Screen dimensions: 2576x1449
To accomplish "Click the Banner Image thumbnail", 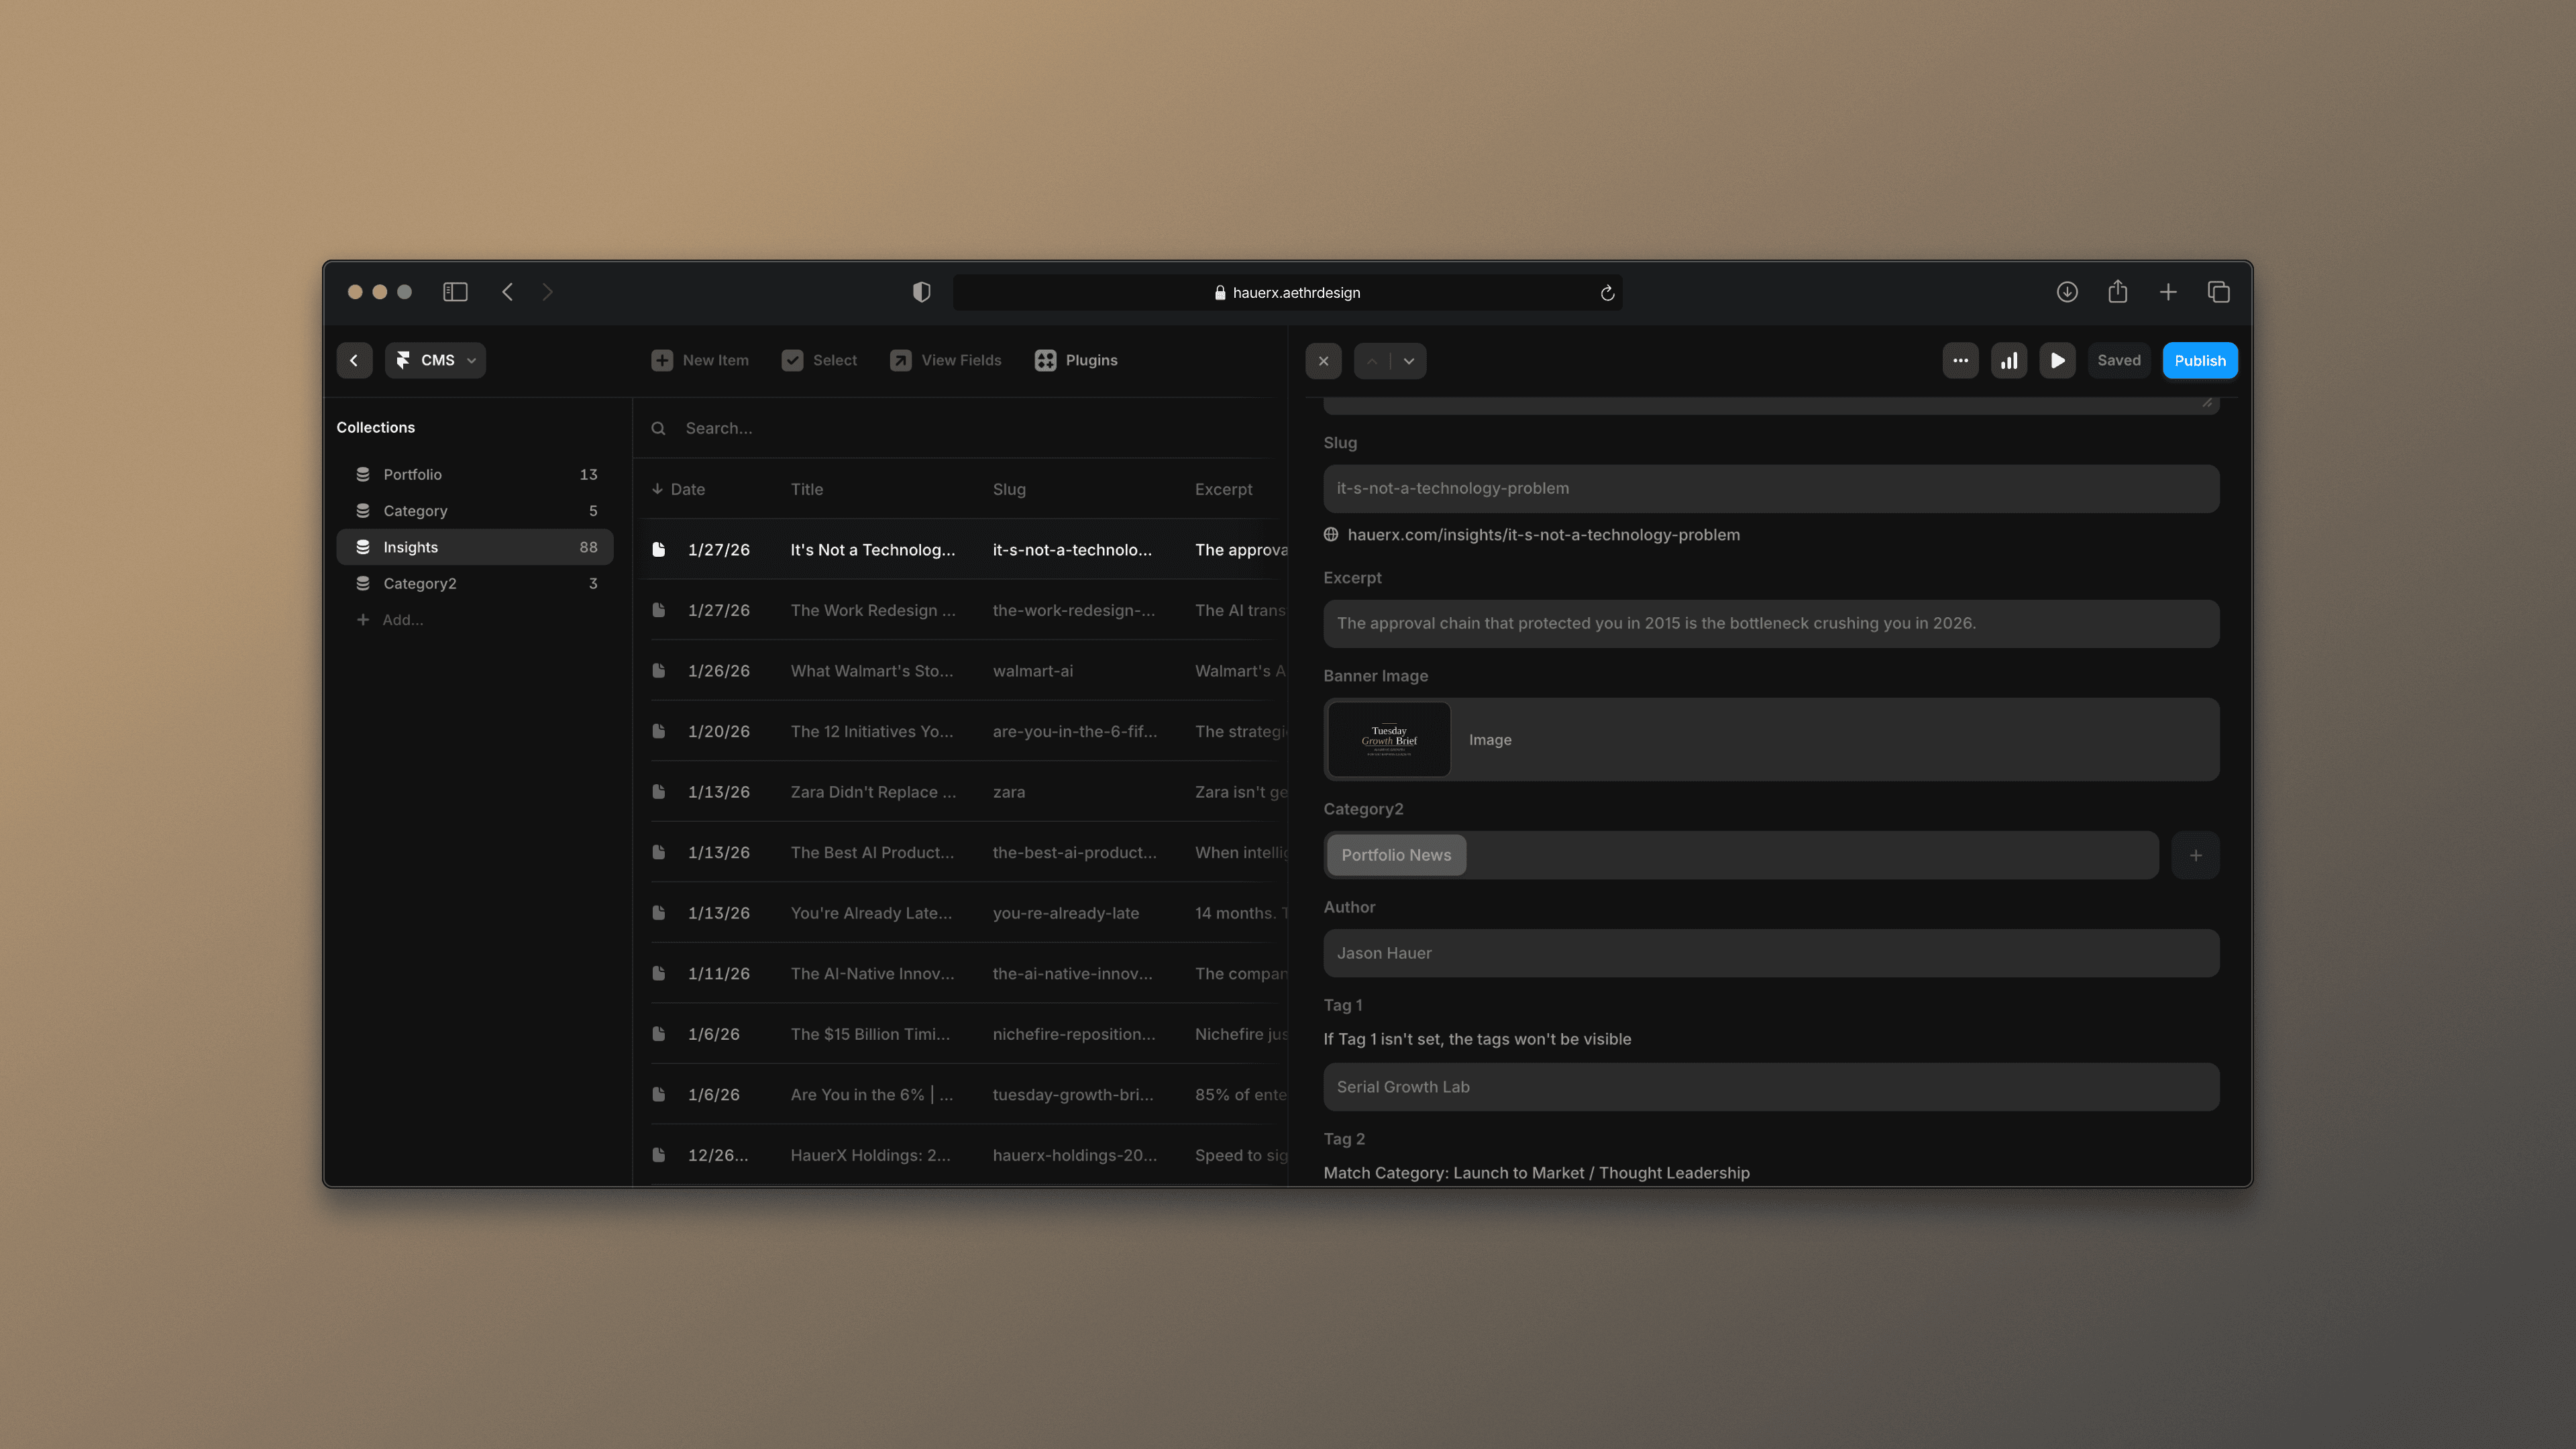I will (x=1388, y=740).
